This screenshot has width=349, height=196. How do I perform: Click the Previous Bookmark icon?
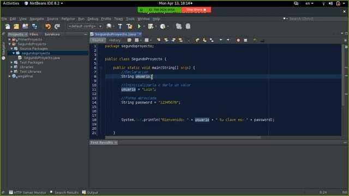pyautogui.click(x=197, y=40)
